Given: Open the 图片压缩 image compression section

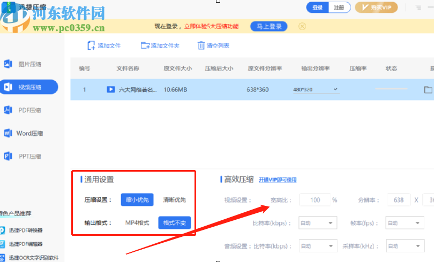Looking at the screenshot, I should point(29,64).
